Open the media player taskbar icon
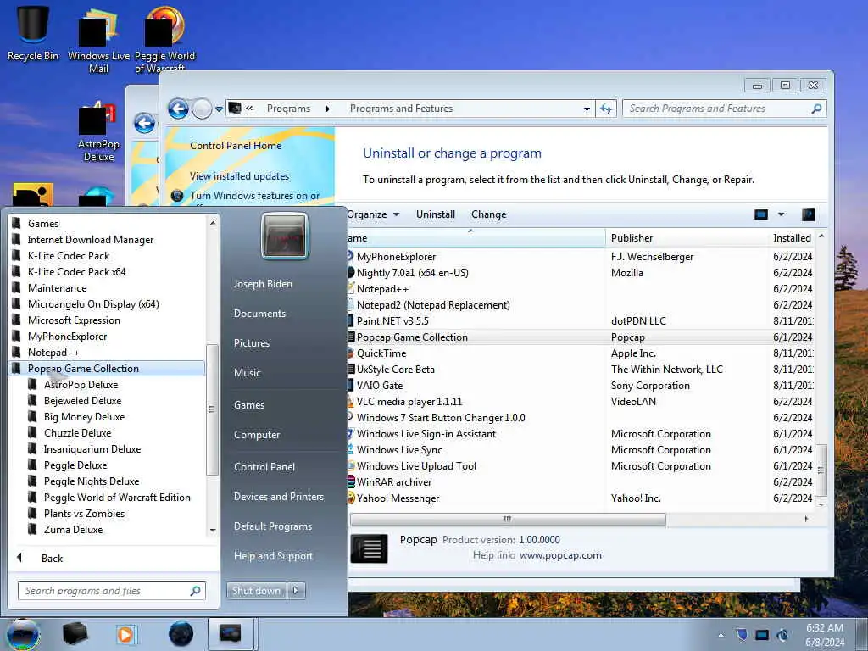Viewport: 868px width, 651px height. (125, 634)
